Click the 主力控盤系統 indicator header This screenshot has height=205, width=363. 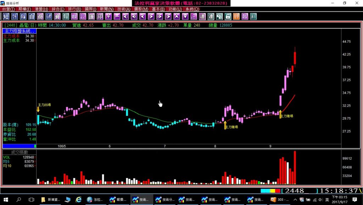(x=19, y=31)
